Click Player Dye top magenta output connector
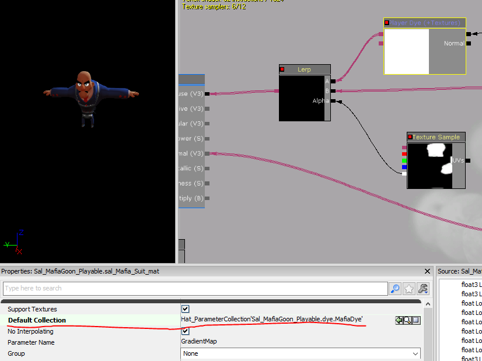The width and height of the screenshot is (482, 361). [x=381, y=34]
